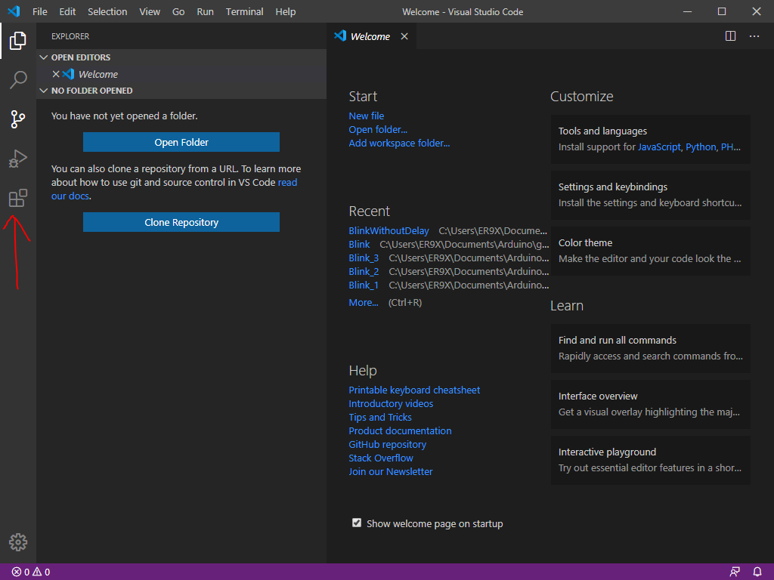Open Printable keyboard cheatsheet link
The image size is (774, 580).
(x=414, y=390)
